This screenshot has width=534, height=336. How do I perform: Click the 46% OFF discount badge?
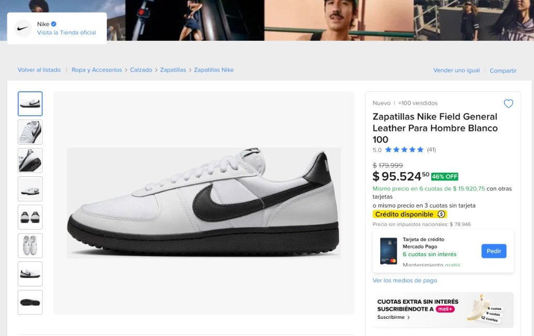pyautogui.click(x=444, y=176)
